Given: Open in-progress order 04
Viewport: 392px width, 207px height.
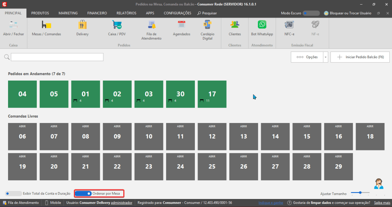Looking at the screenshot, I should 22,94.
